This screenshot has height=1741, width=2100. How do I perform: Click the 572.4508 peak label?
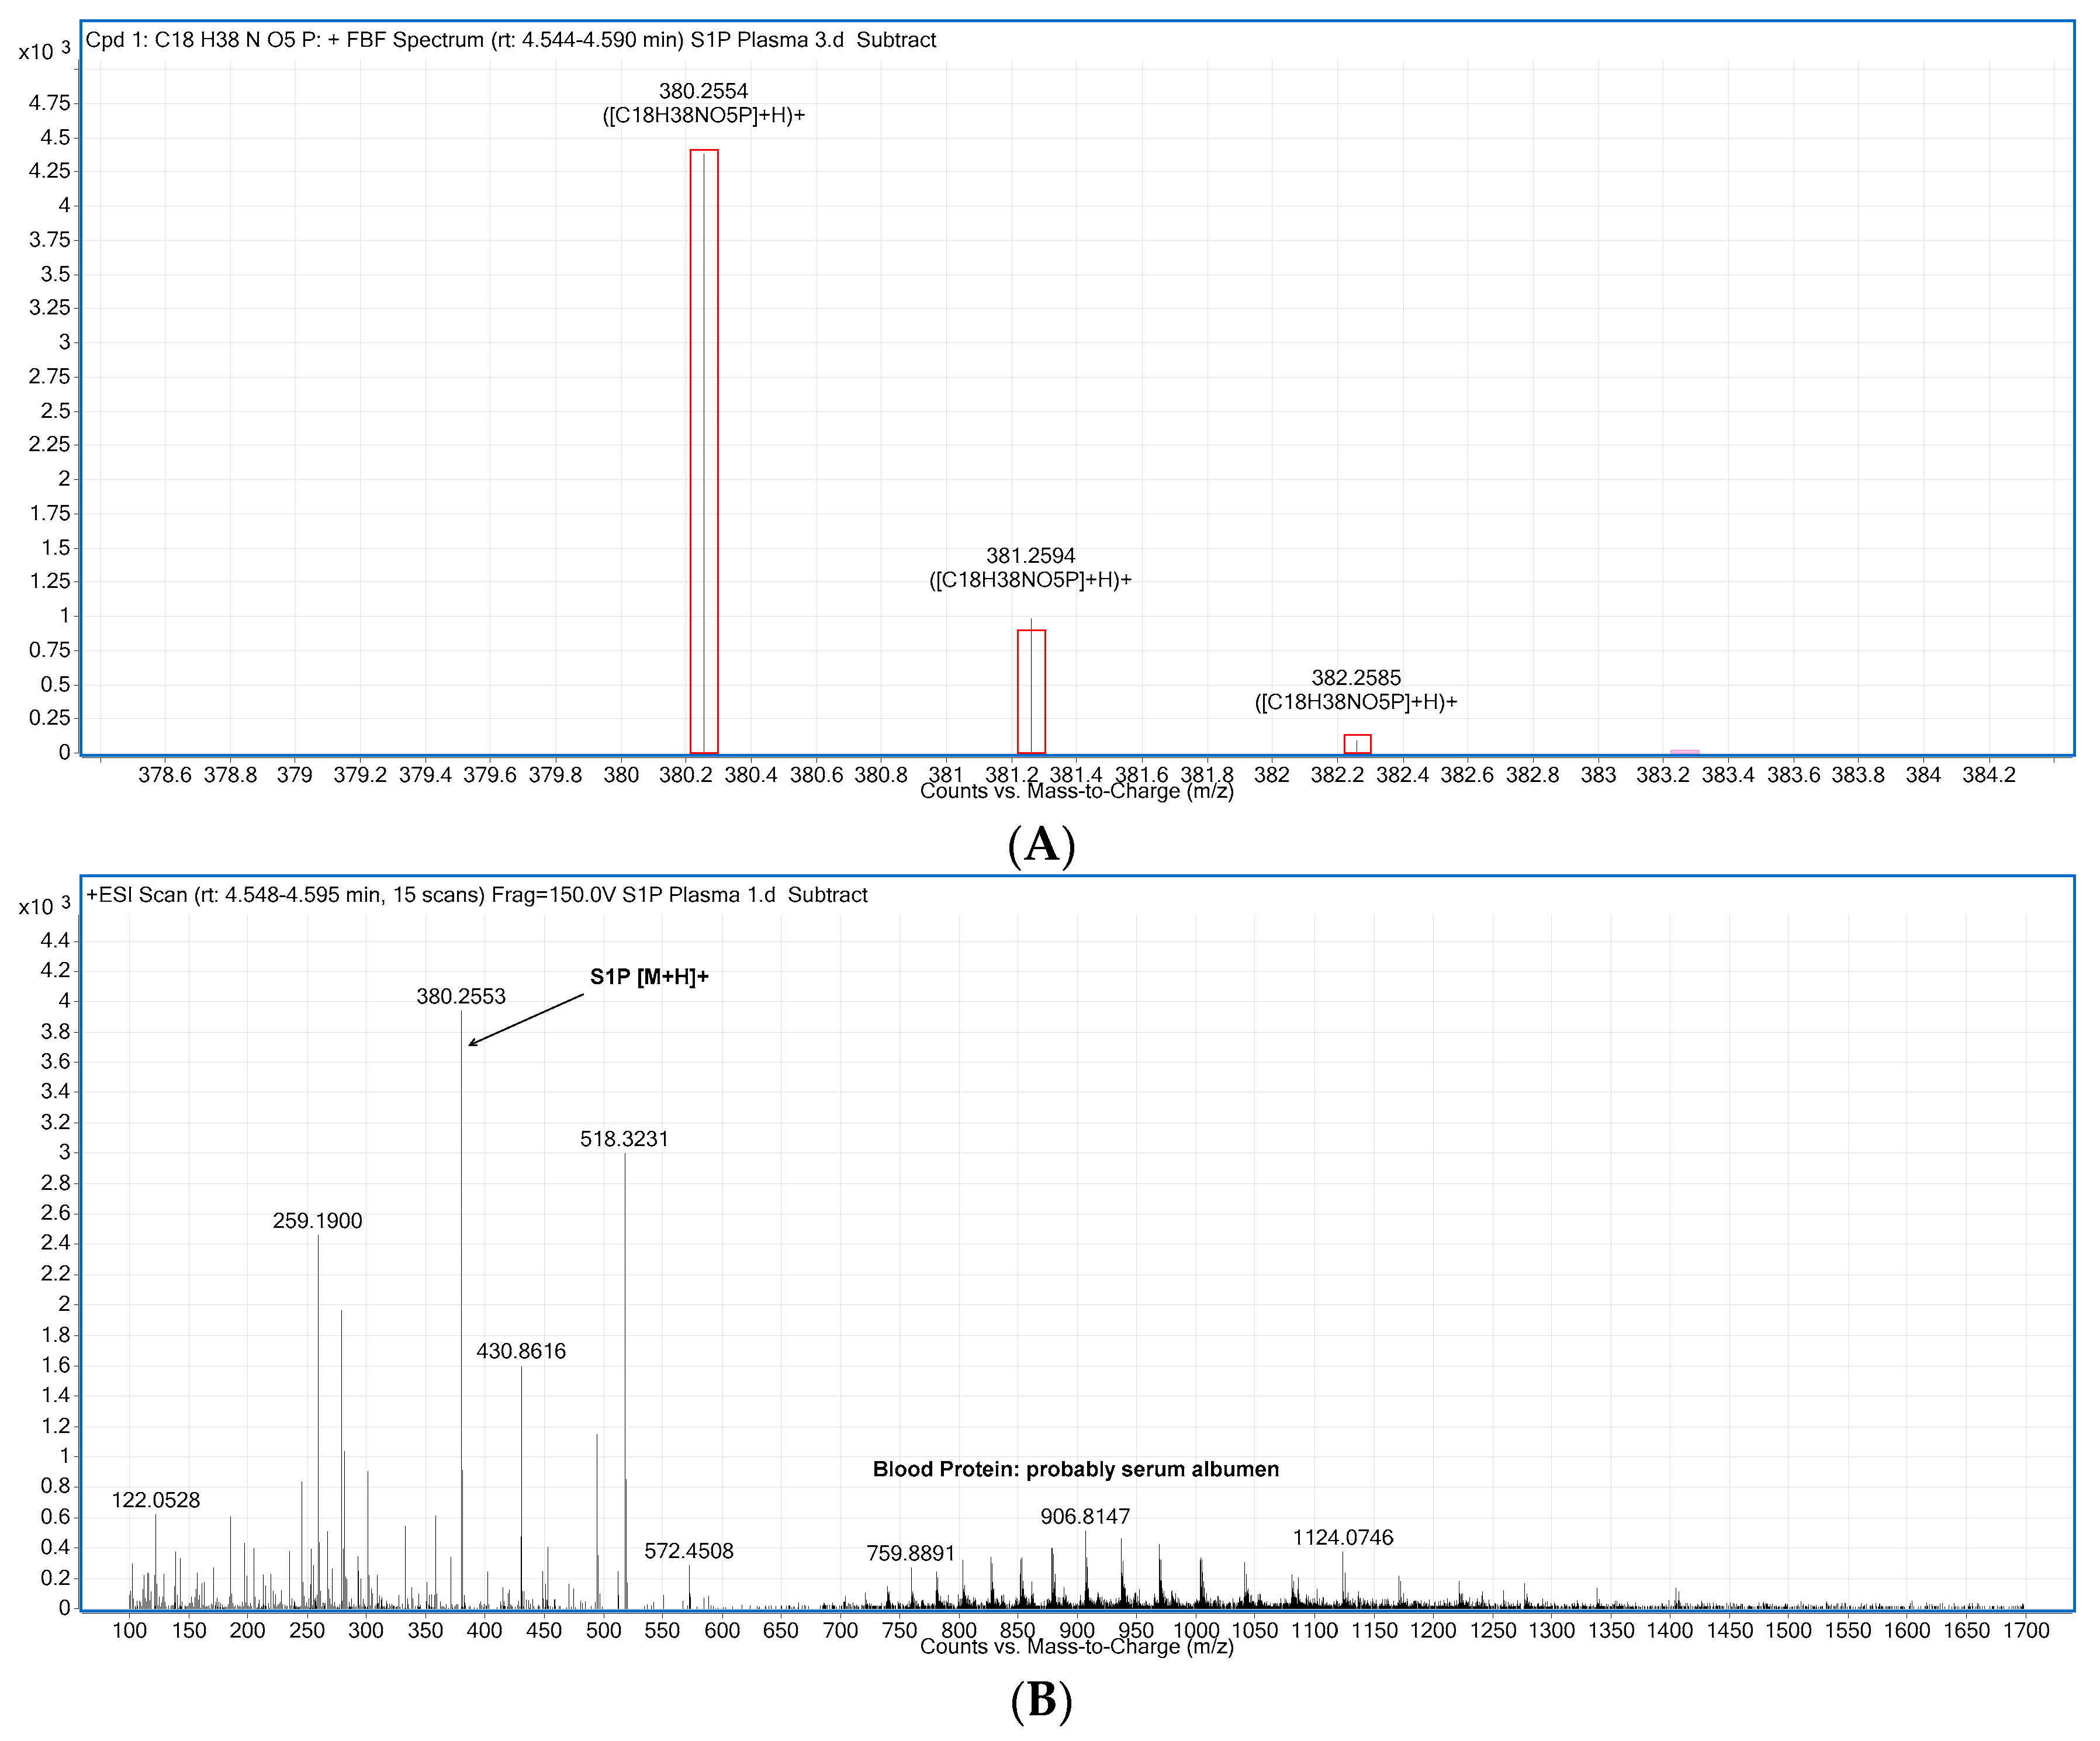(689, 1551)
